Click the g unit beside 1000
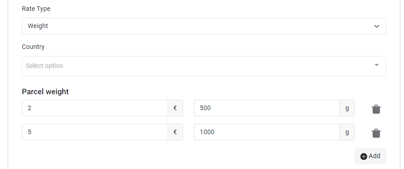Viewport: 404px width, 169px height. pos(347,132)
